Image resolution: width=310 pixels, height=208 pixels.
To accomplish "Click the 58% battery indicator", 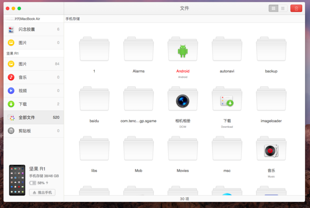I will click(39, 183).
